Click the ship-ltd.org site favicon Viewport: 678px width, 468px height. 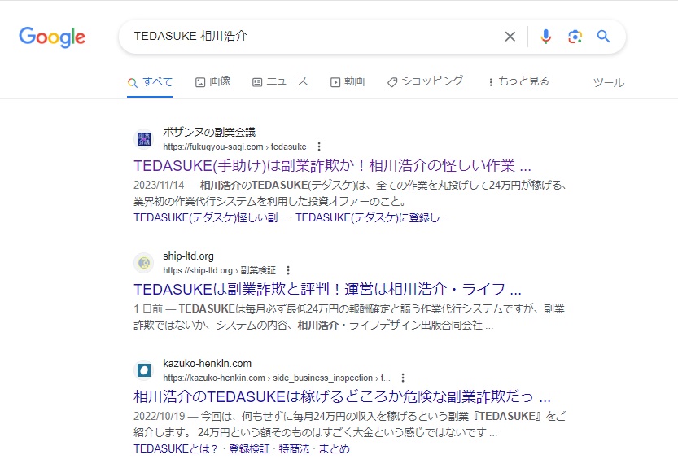point(144,263)
